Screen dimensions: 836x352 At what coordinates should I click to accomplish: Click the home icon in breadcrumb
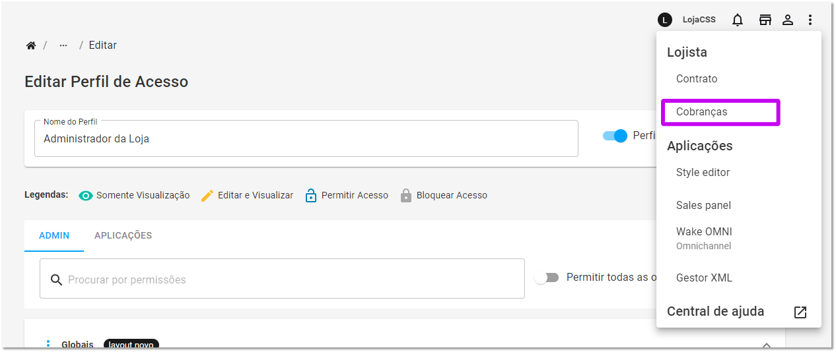pyautogui.click(x=30, y=45)
